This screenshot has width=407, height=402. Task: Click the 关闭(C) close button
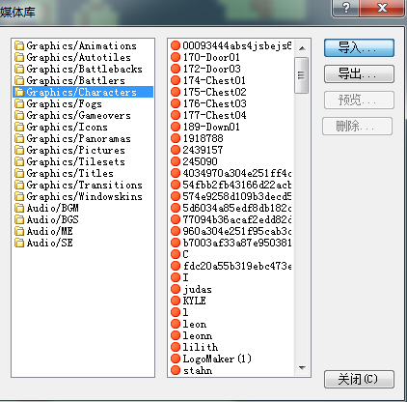(359, 379)
